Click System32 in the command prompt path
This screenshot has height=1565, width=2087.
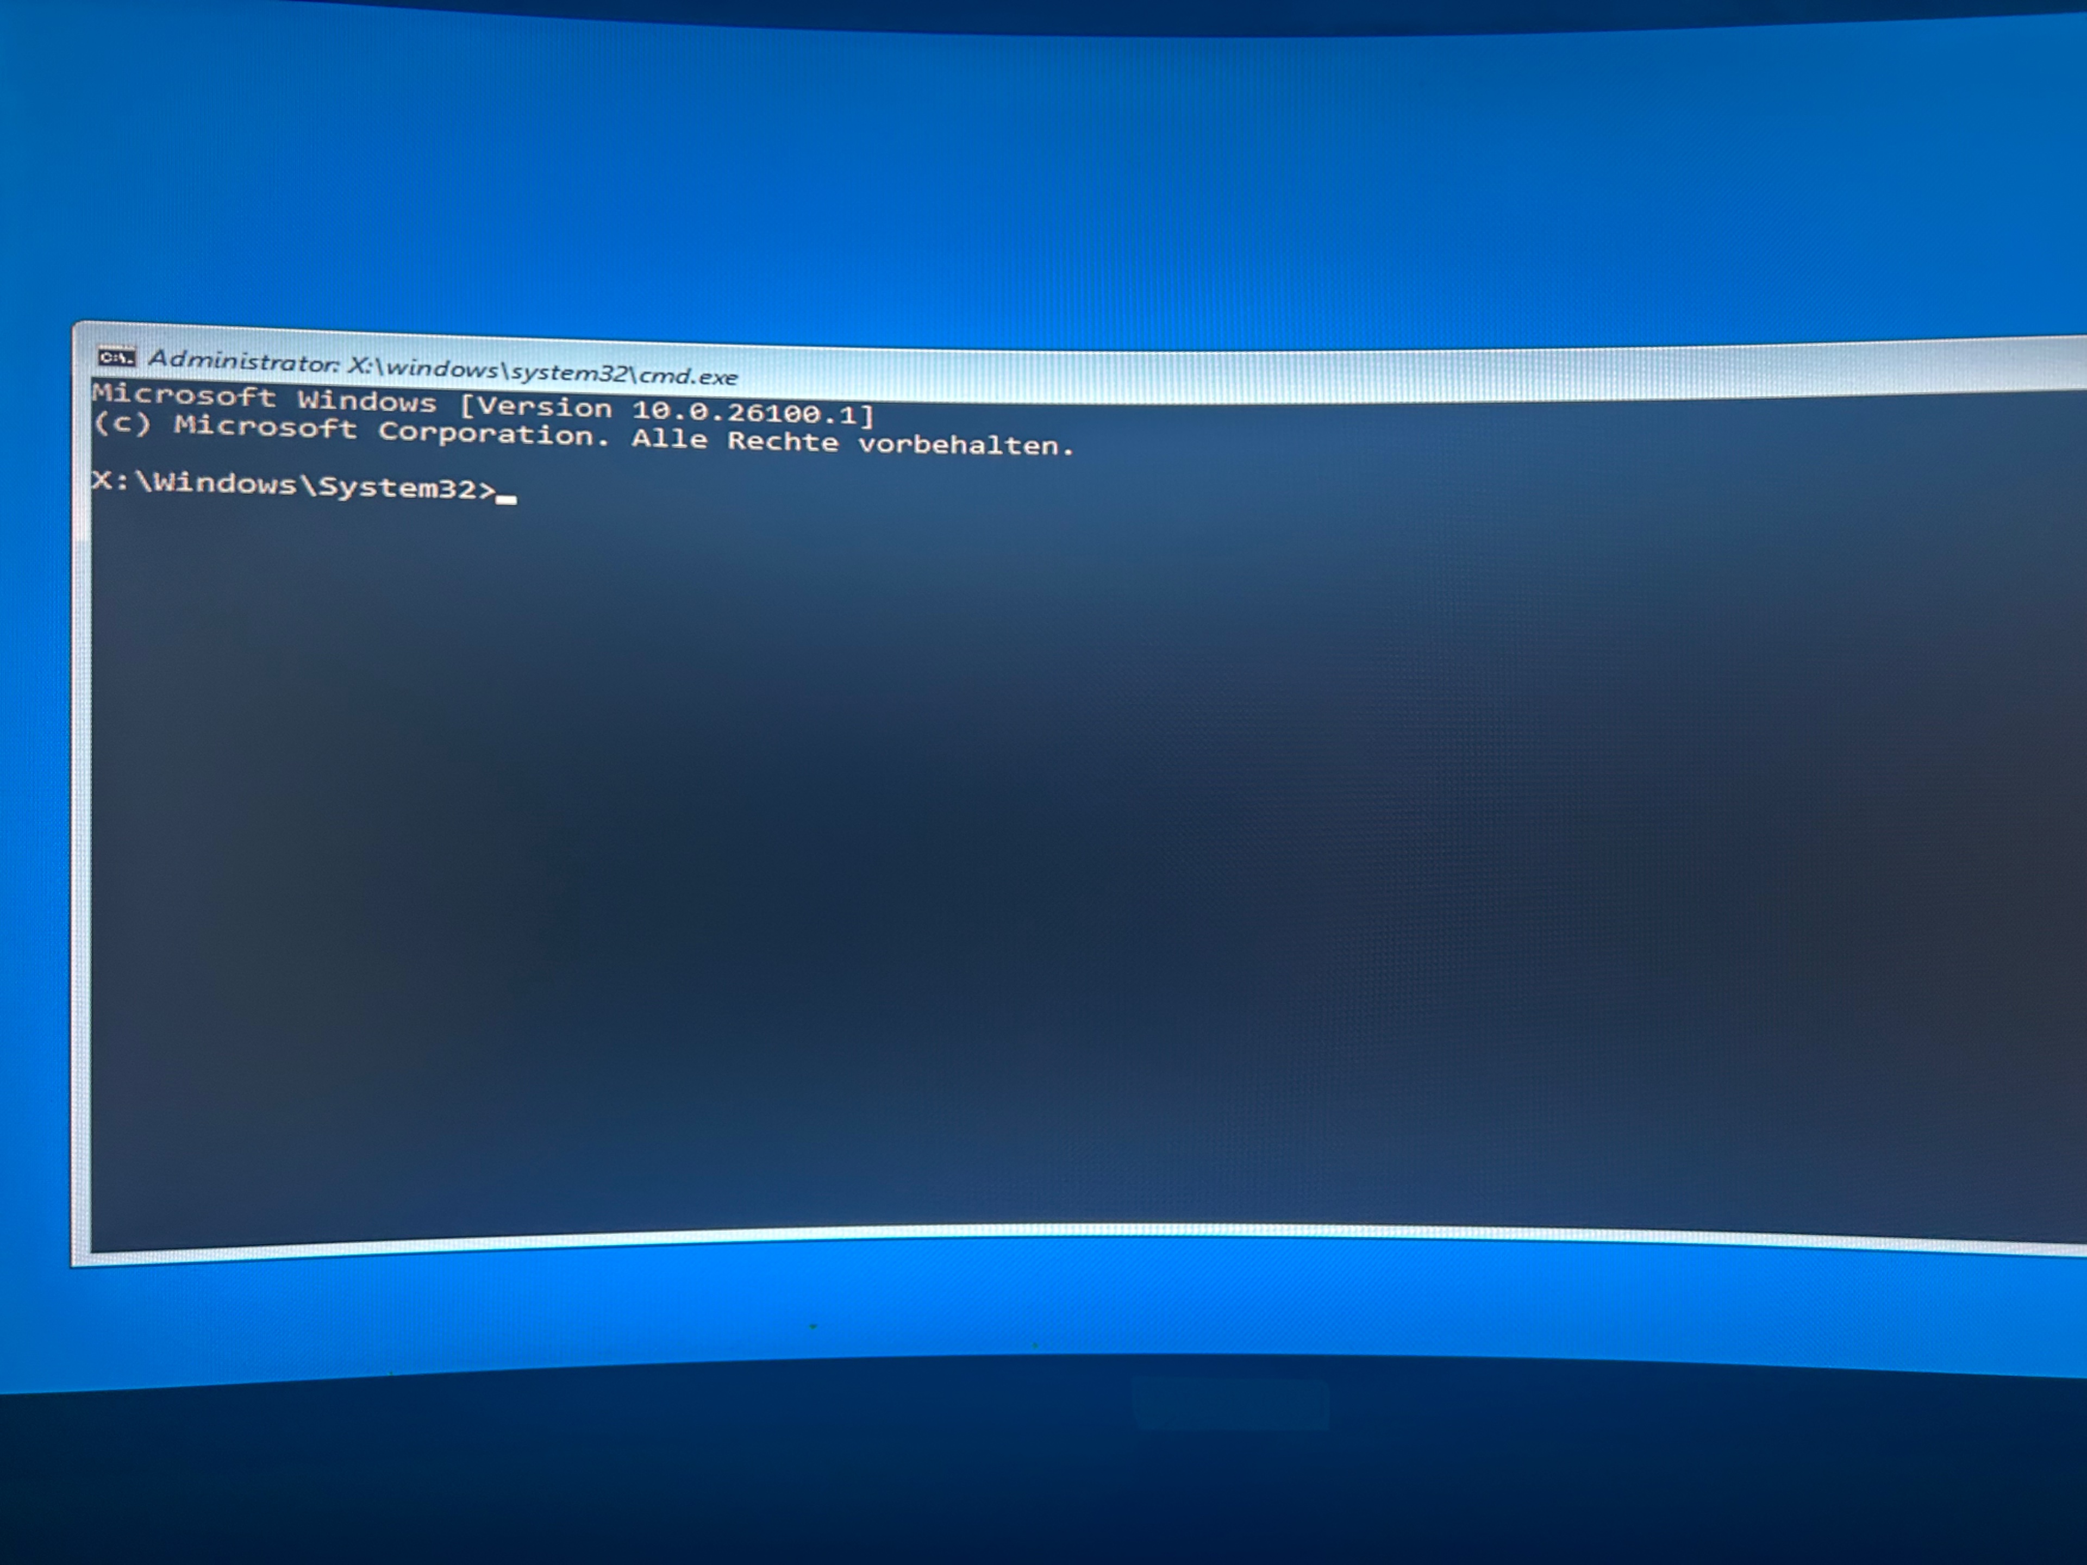[398, 488]
